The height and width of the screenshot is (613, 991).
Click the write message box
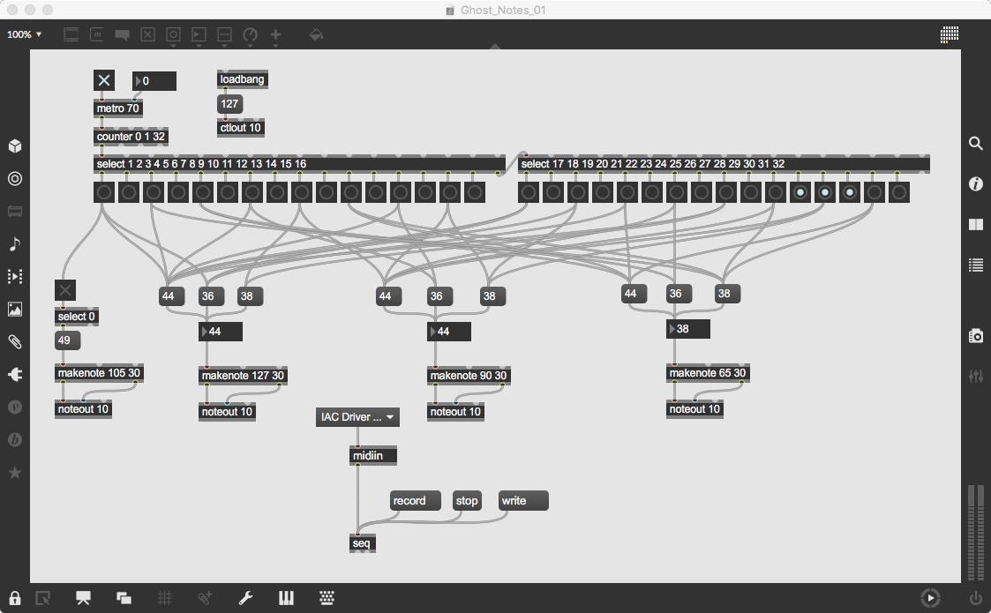pos(523,500)
